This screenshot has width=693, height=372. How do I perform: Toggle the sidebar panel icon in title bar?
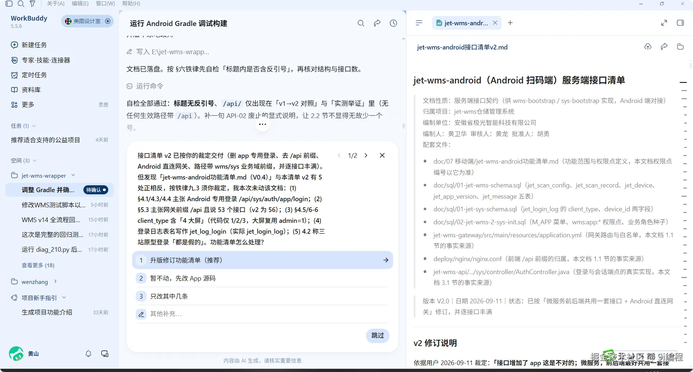pos(9,4)
